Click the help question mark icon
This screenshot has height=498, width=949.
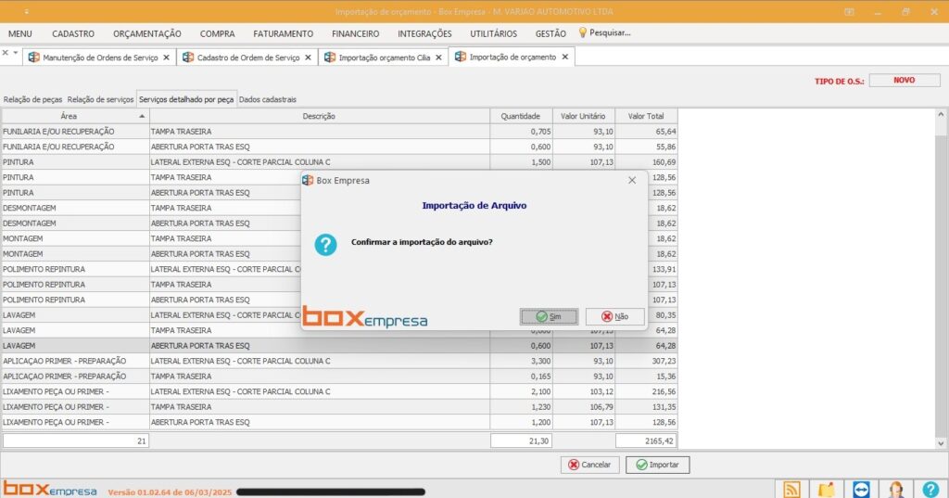click(930, 489)
